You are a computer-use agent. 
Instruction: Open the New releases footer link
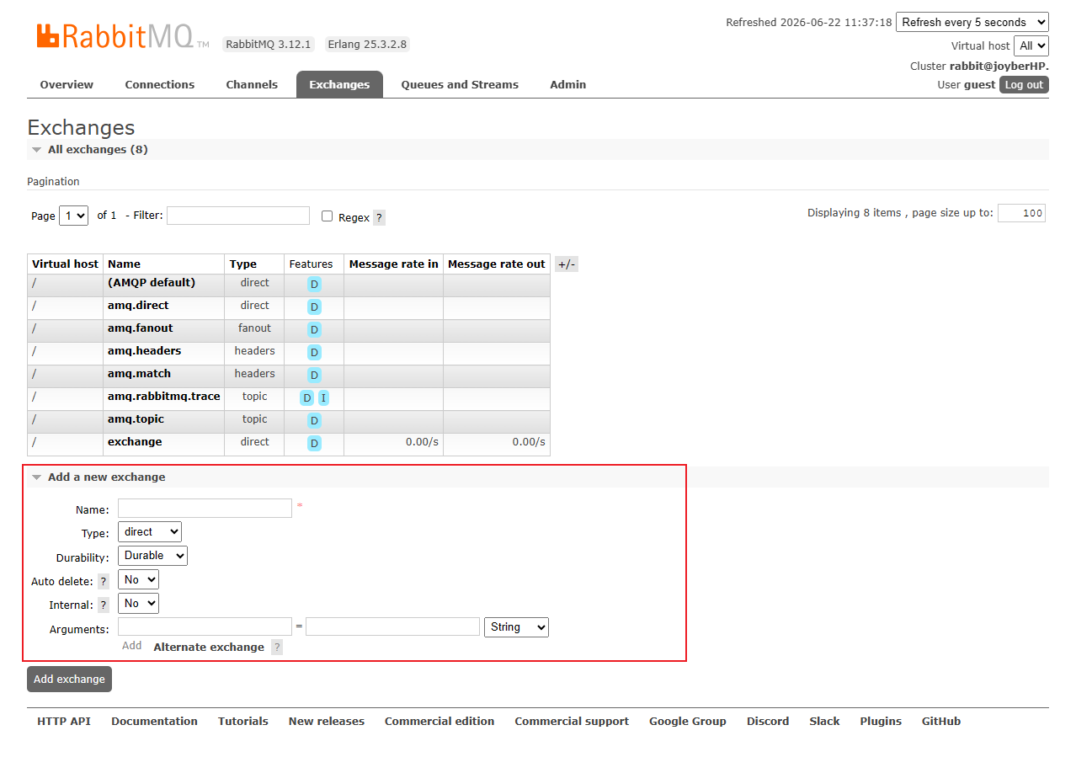(x=327, y=721)
